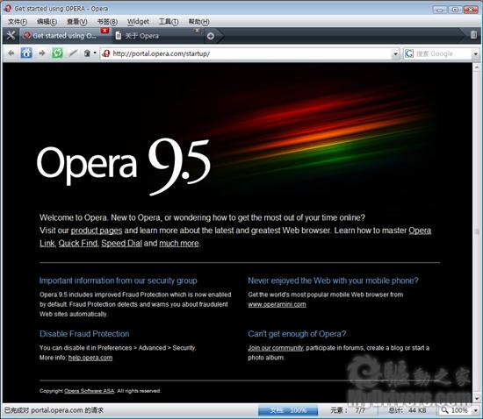The height and width of the screenshot is (419, 483).
Task: Open zoom level 100% dropdown
Action: click(x=476, y=410)
